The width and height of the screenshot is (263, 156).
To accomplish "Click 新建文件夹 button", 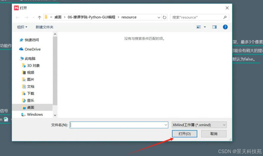I will [x=44, y=27].
